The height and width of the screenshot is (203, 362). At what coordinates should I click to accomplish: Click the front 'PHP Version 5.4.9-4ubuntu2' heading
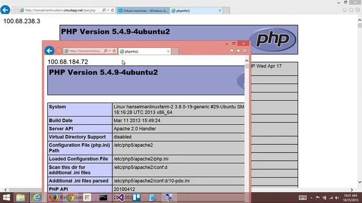pos(103,72)
